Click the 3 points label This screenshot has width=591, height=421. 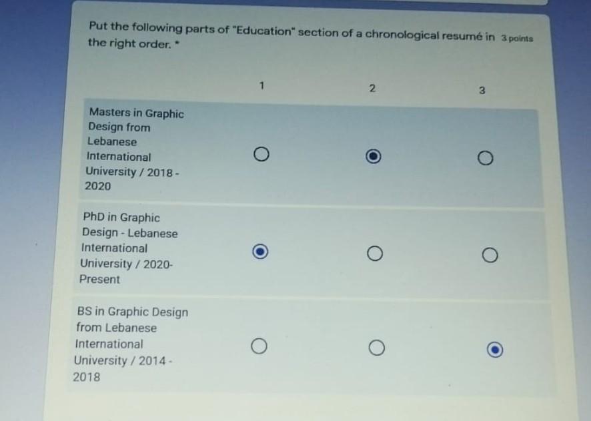coord(517,38)
